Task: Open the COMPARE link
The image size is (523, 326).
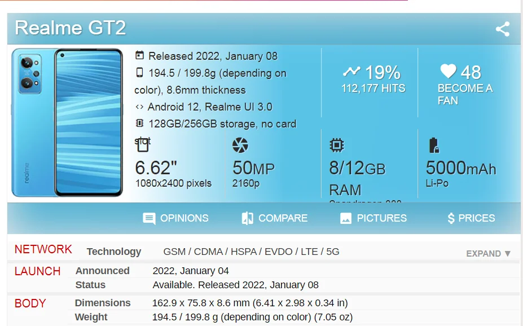Action: [283, 218]
